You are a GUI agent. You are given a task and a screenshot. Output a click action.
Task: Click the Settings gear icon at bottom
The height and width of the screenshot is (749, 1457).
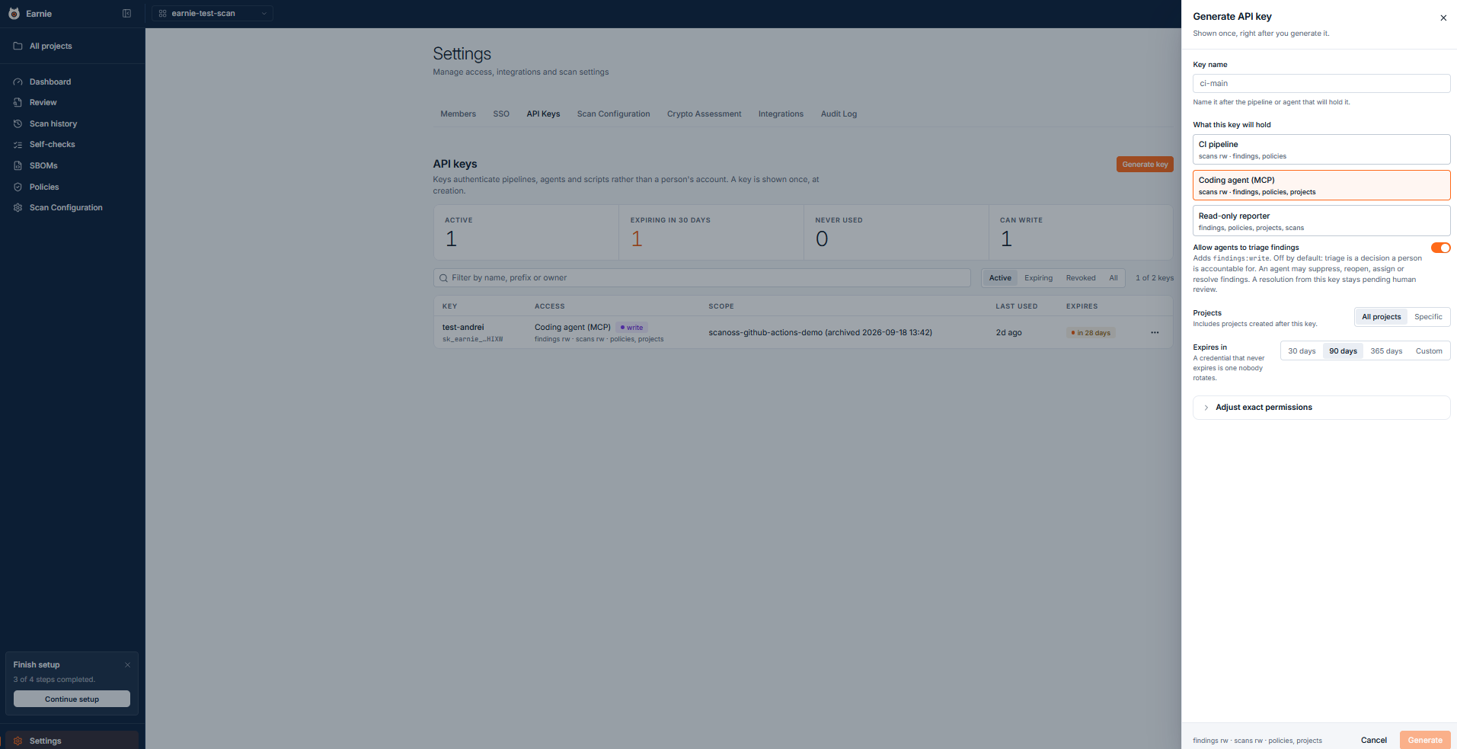pyautogui.click(x=18, y=741)
